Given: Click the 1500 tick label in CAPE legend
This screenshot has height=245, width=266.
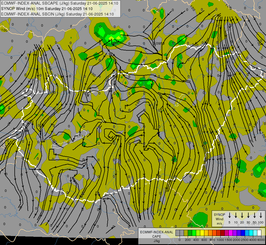Looking at the screenshot, I should click(229, 240).
